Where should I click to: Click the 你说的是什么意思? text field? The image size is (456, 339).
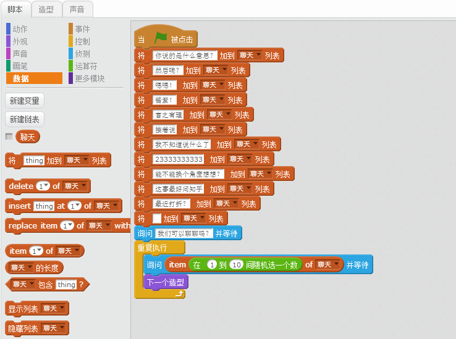184,55
